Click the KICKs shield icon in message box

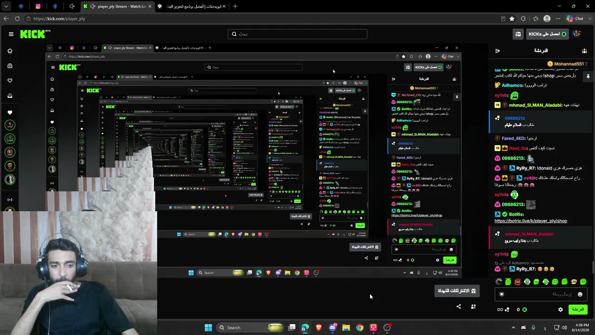[502, 294]
